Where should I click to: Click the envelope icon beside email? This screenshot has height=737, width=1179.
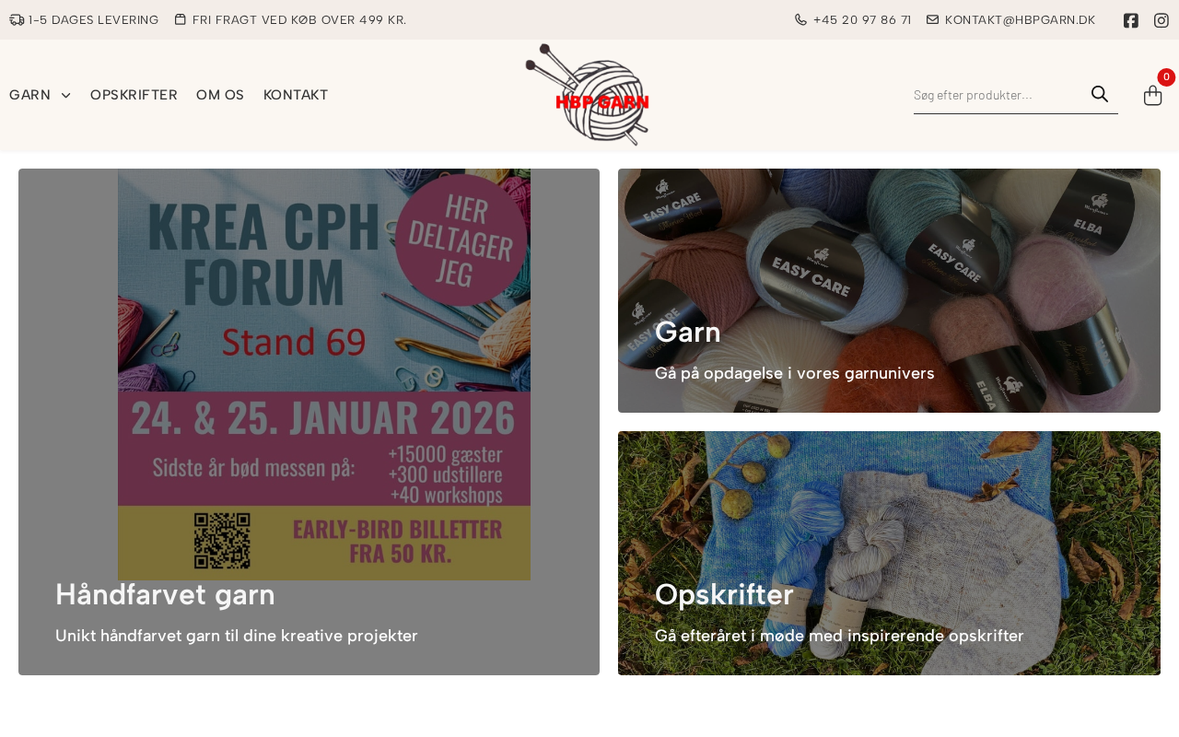[x=932, y=19]
